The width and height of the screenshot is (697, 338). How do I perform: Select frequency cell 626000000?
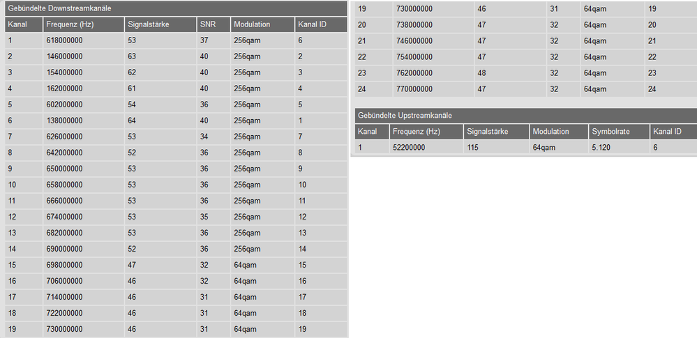(x=64, y=137)
